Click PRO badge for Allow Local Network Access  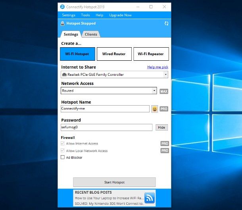click(165, 150)
